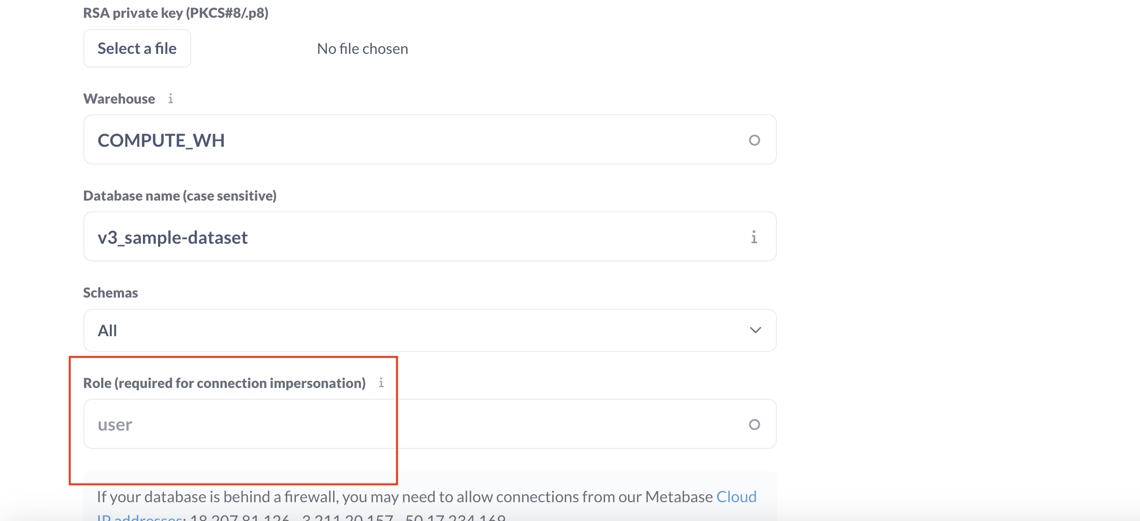This screenshot has width=1140, height=521.
Task: Click the circle indicator in the Warehouse field
Action: [756, 139]
